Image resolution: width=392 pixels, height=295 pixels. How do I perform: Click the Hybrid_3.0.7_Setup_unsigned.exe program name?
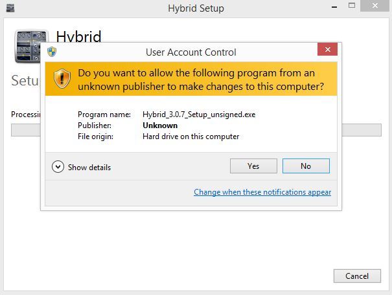[199, 115]
